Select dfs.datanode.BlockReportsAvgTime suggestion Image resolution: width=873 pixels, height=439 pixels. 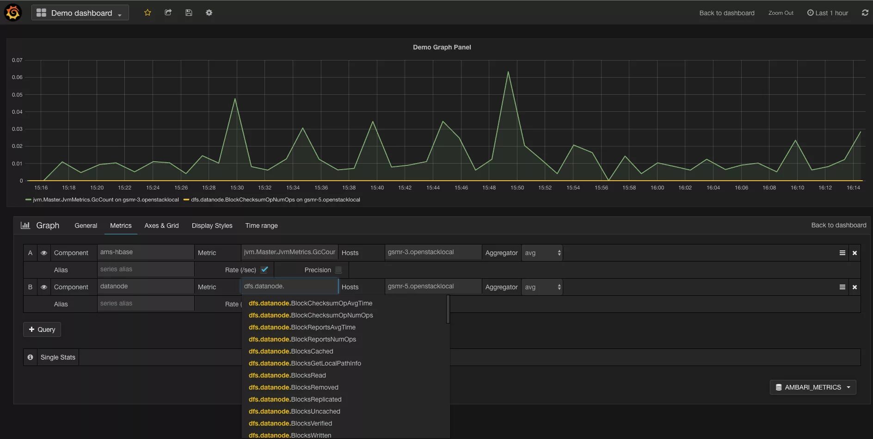(302, 327)
